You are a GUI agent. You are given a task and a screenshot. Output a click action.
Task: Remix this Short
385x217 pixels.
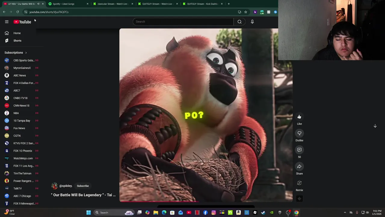pyautogui.click(x=299, y=183)
